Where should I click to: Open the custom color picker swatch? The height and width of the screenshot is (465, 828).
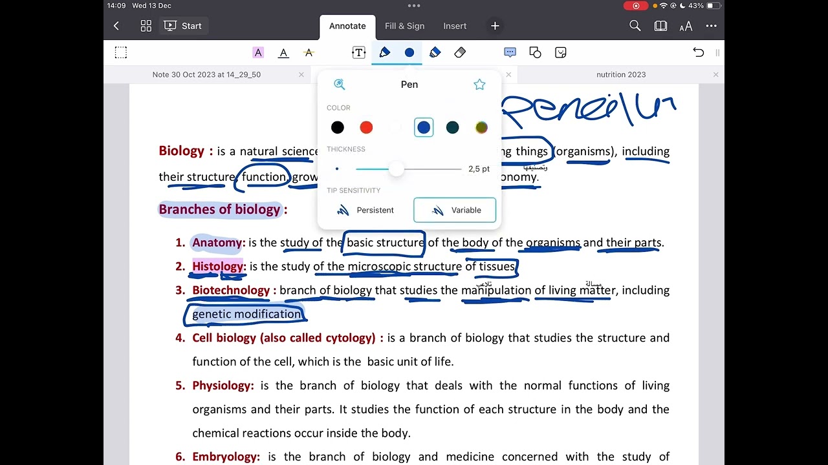pyautogui.click(x=481, y=127)
